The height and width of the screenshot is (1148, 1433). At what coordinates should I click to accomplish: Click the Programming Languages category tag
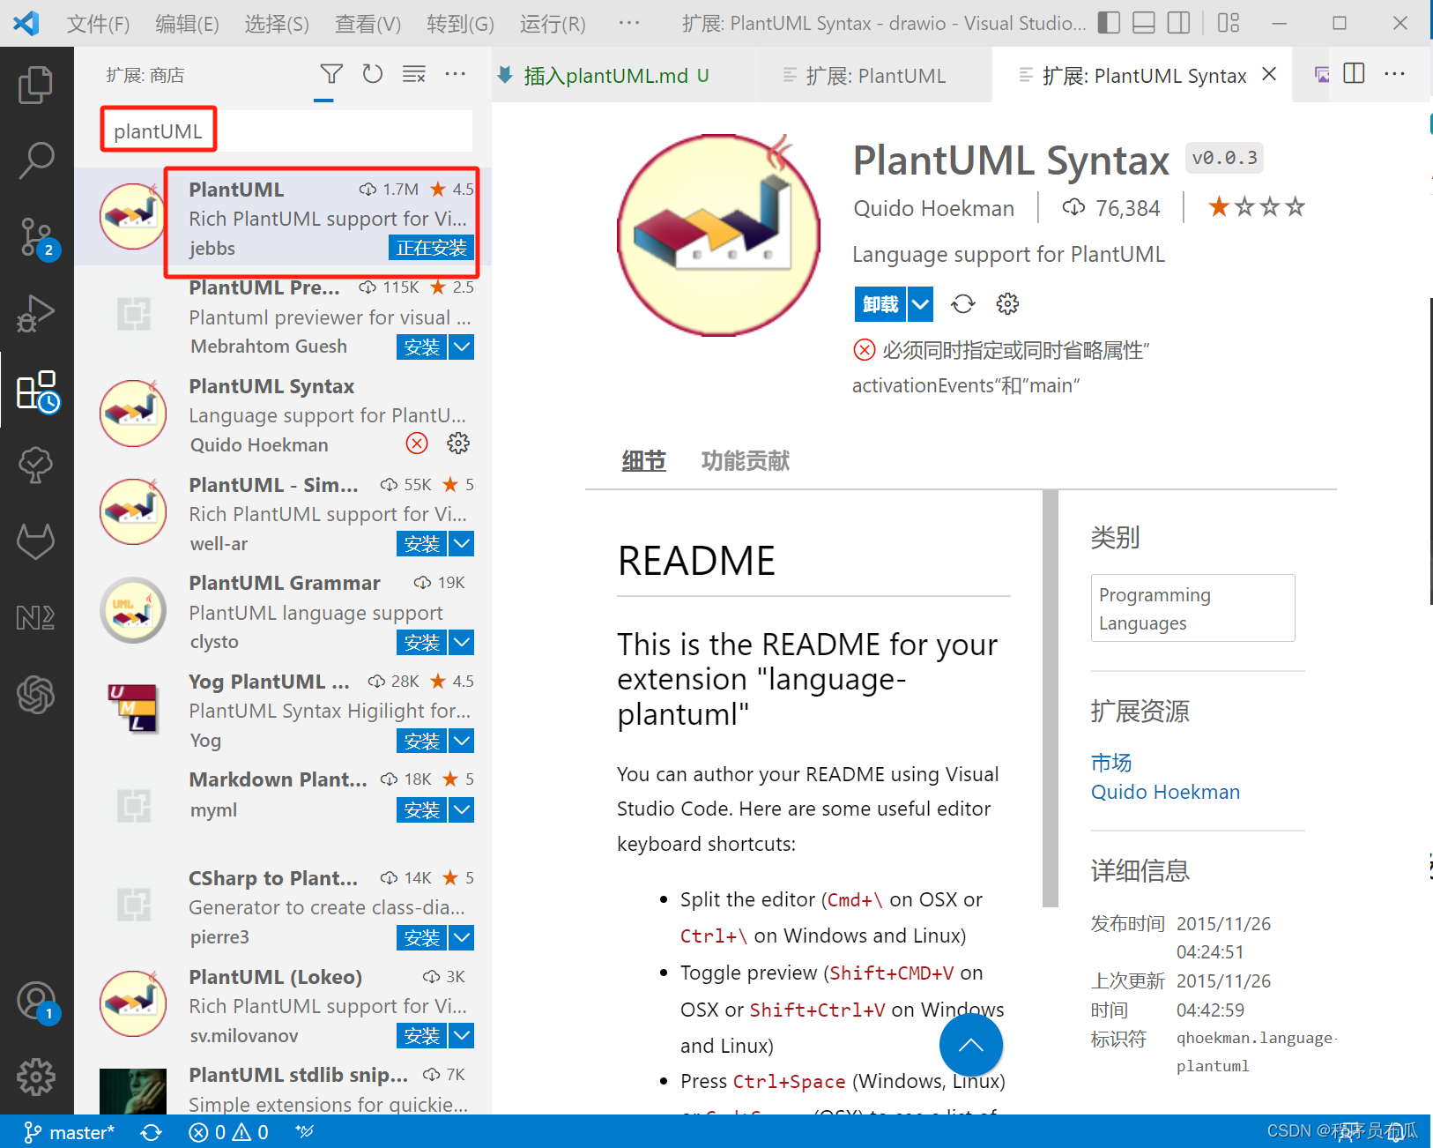coord(1192,608)
